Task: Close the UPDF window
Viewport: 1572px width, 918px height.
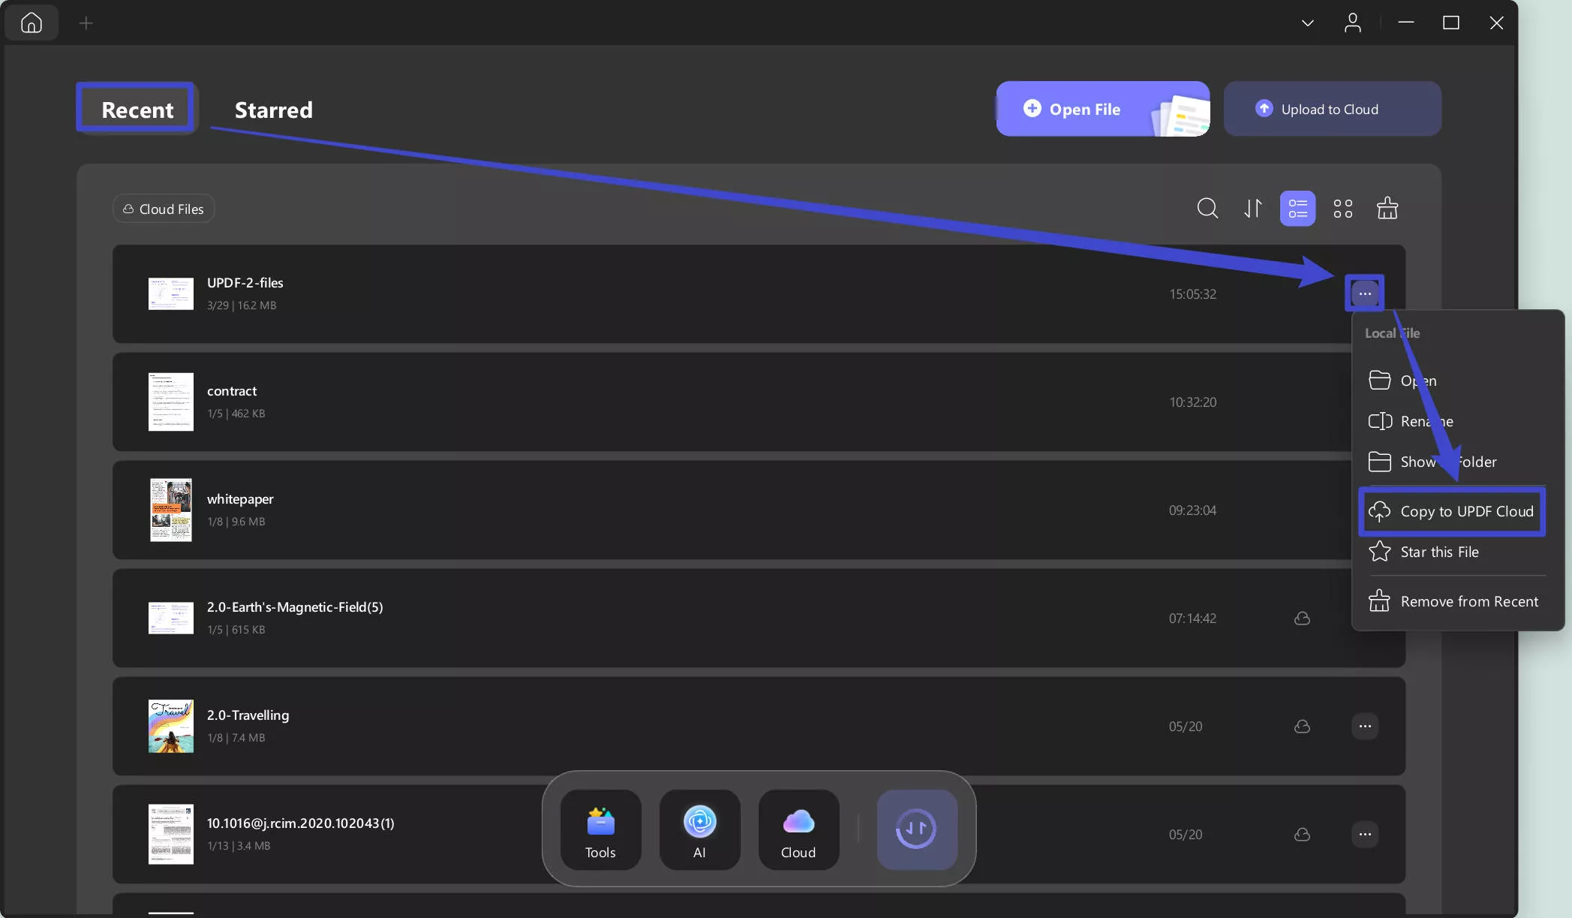Action: click(x=1495, y=23)
